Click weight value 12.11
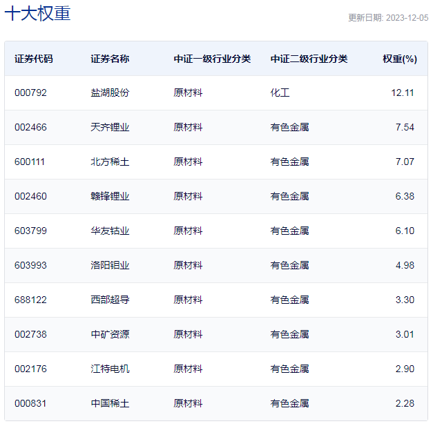Viewport: 433px width, 426px height. pyautogui.click(x=403, y=93)
